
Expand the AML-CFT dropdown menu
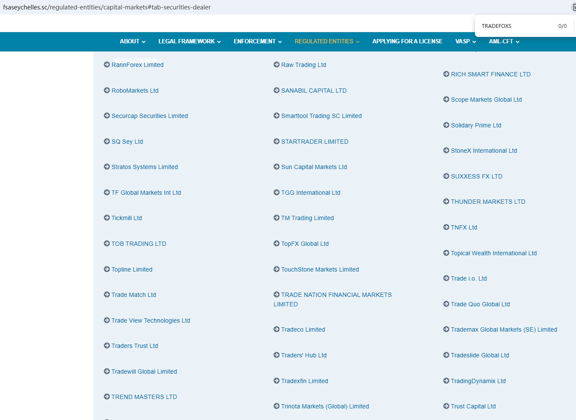(504, 42)
